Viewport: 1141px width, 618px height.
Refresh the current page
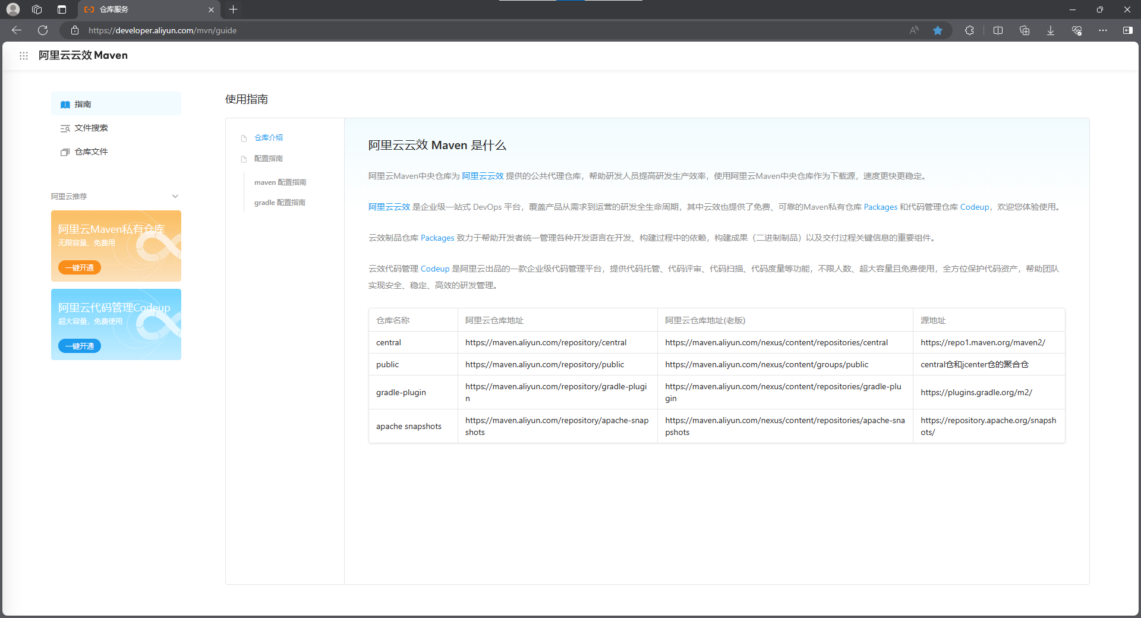tap(43, 30)
